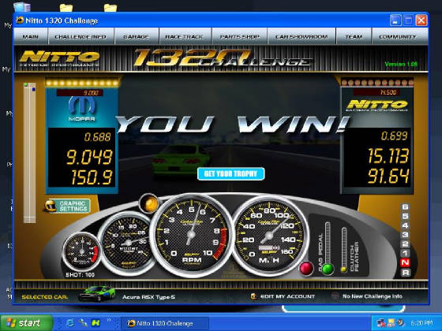Click the small nitrous gauge

coord(81,251)
